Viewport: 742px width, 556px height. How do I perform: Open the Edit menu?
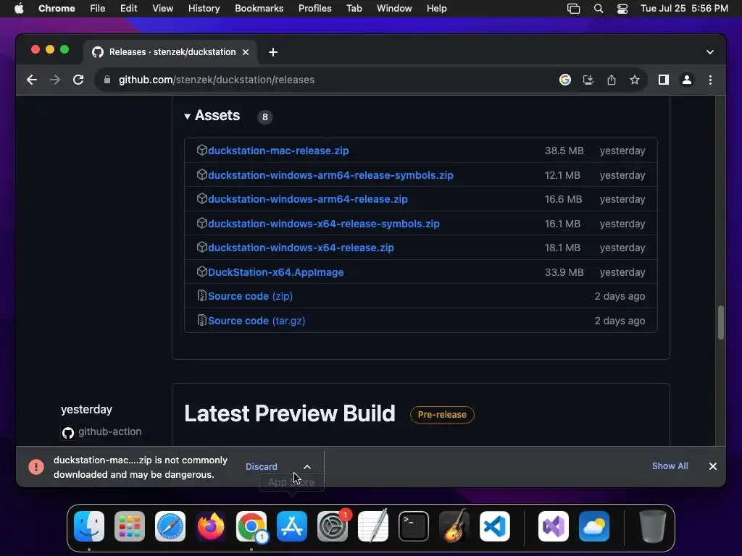129,9
